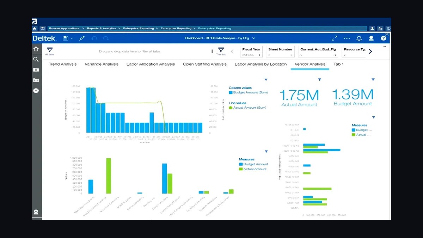Screen dimensions: 423x238
Task: Click Budget Amount swatch in vendor chart legend
Action: pos(241,164)
